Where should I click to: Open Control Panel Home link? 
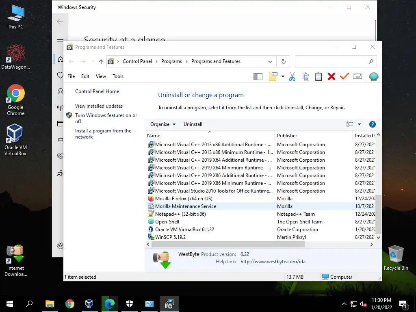click(97, 91)
